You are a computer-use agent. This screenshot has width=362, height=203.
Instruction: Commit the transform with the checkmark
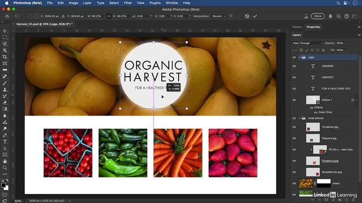(255, 16)
